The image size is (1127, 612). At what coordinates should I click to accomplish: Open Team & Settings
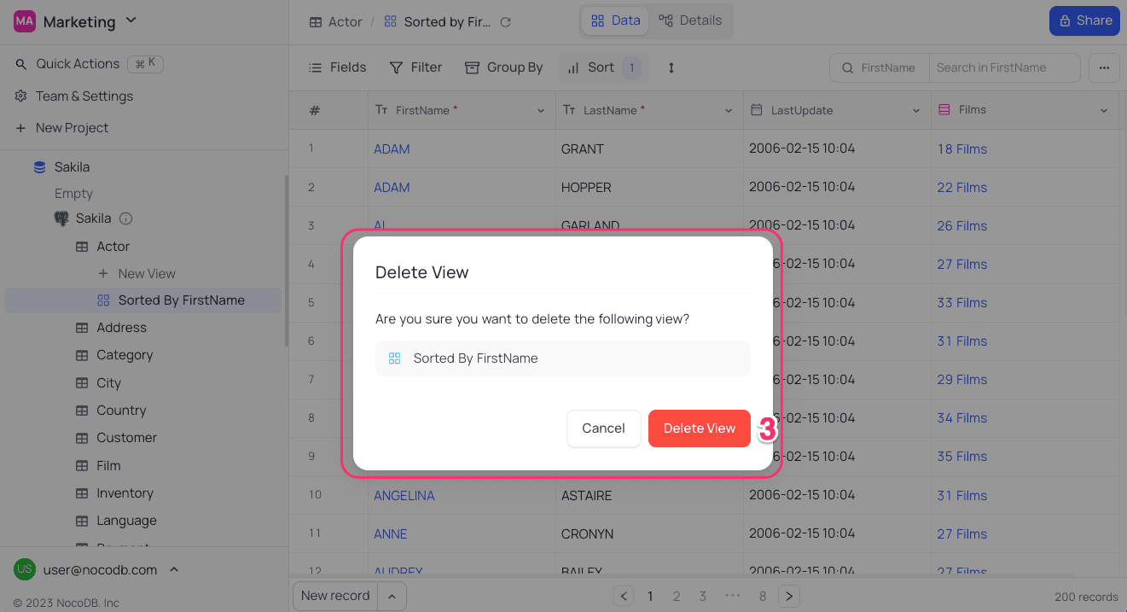coord(84,96)
